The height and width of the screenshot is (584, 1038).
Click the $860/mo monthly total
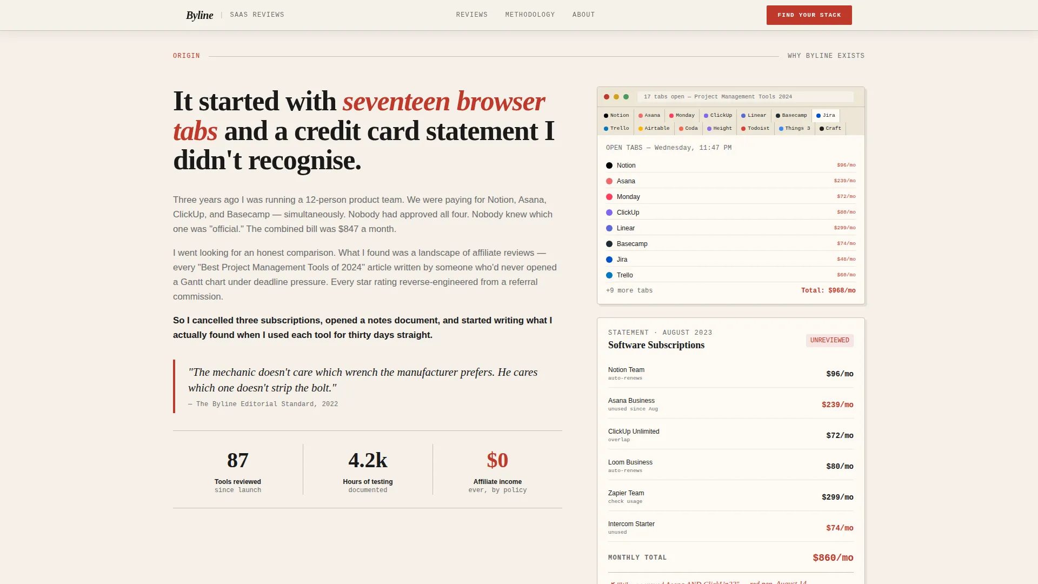(x=833, y=558)
